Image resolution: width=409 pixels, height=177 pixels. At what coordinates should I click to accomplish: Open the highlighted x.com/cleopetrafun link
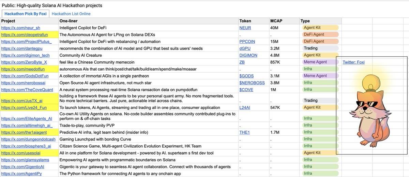25,34
